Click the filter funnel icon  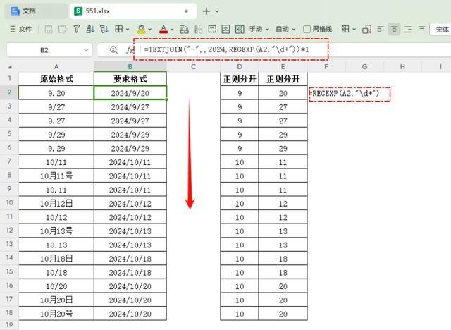[x=77, y=29]
